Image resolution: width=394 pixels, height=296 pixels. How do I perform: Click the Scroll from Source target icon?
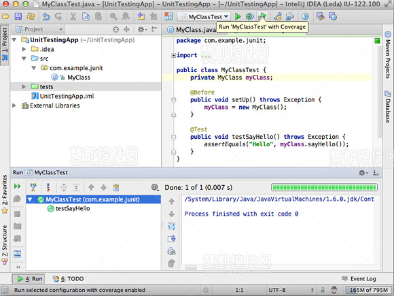coord(115,30)
